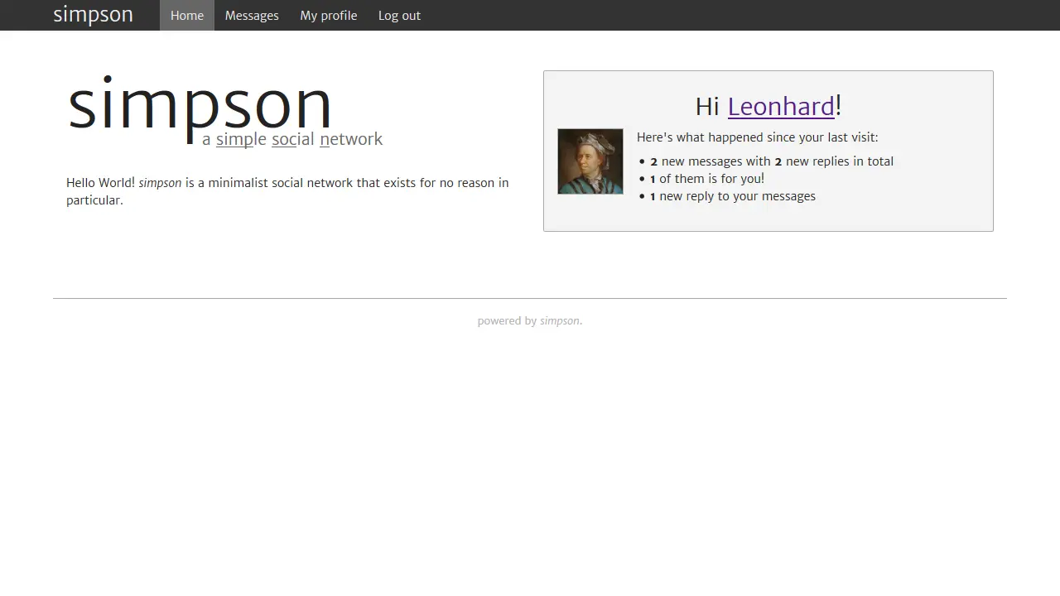Image resolution: width=1060 pixels, height=596 pixels.
Task: Click the underlined word "simple" in tagline
Action: point(241,139)
